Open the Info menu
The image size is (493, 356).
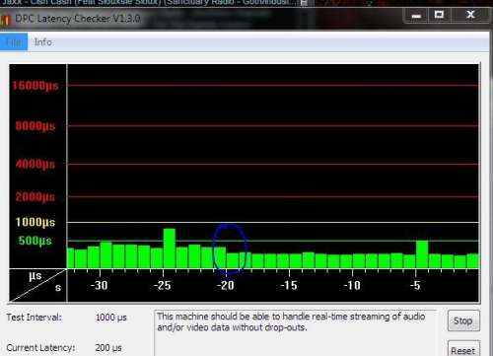pos(43,42)
